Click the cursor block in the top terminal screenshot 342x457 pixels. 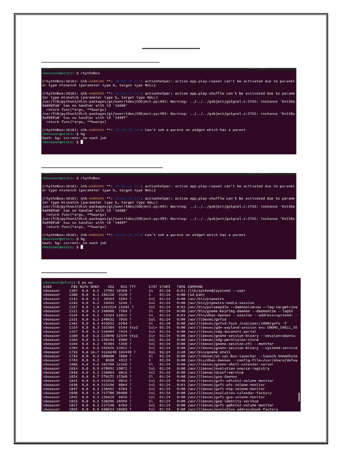coord(82,142)
